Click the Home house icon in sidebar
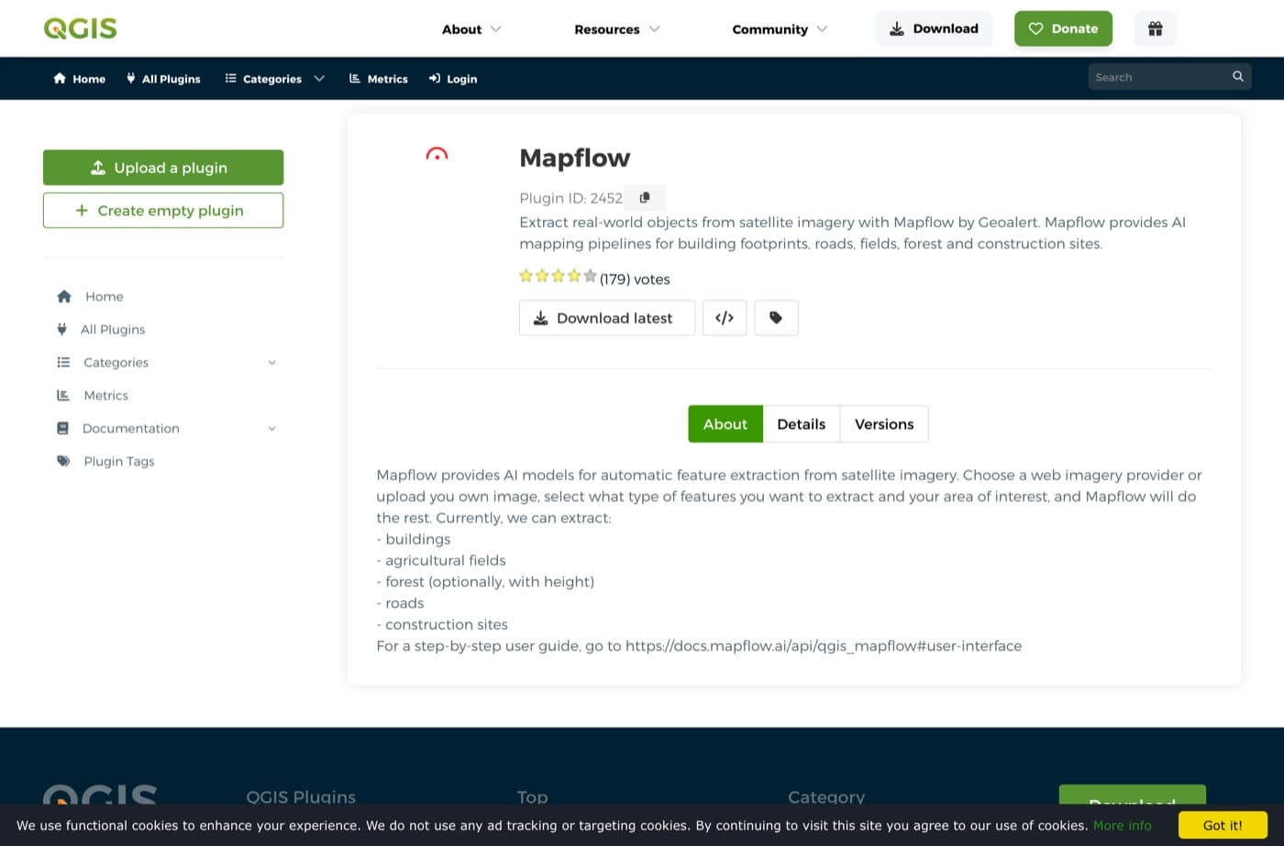The image size is (1284, 846). tap(64, 296)
